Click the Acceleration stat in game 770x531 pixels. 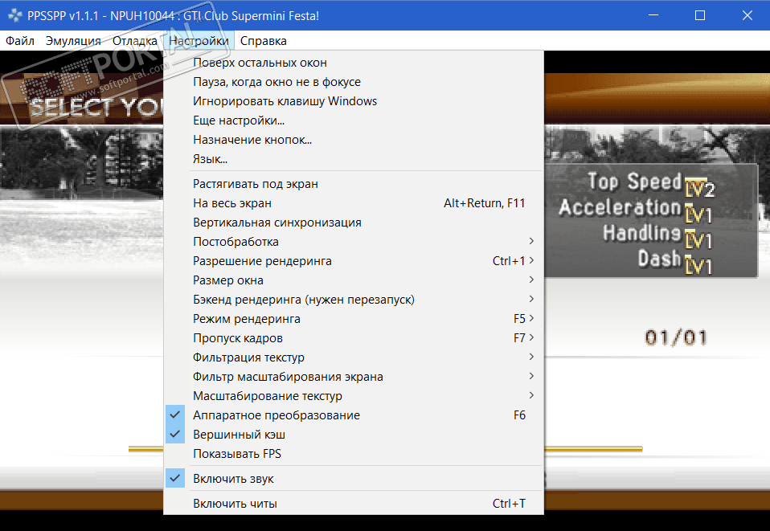[636, 209]
